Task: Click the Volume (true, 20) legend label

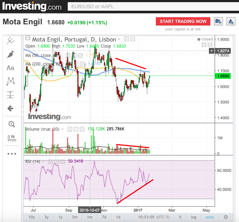Action: [42, 129]
